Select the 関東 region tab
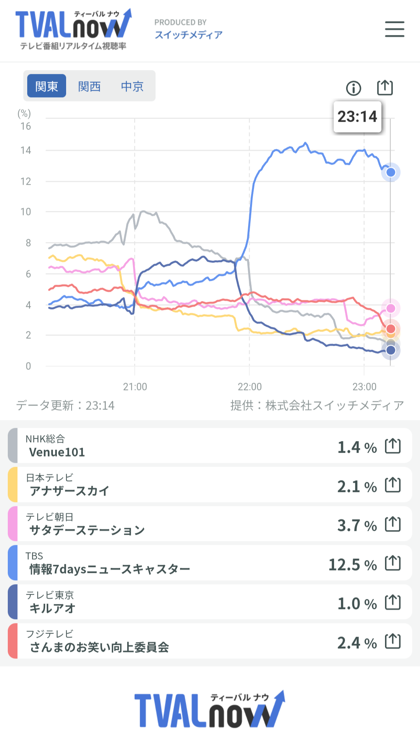Viewport: 420px width, 730px height. pyautogui.click(x=47, y=86)
